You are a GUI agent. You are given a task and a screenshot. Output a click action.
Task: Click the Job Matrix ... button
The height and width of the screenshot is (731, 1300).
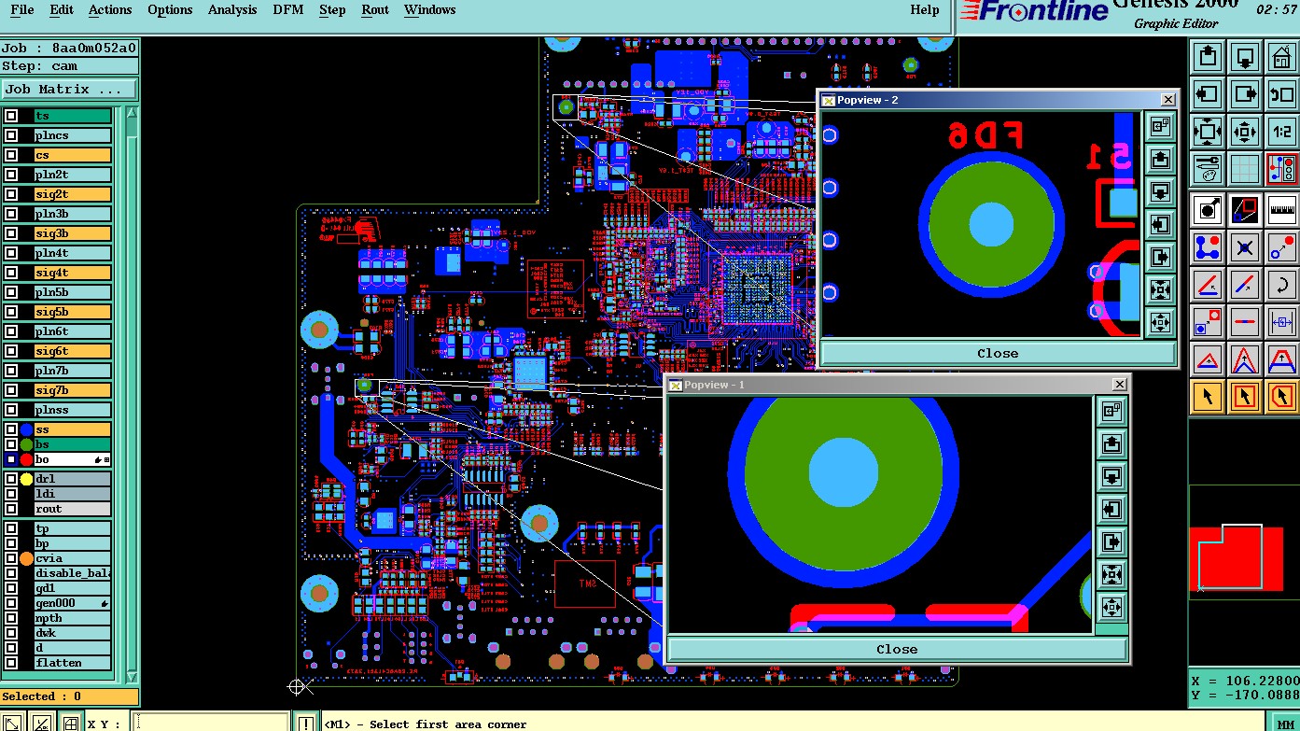pyautogui.click(x=69, y=90)
